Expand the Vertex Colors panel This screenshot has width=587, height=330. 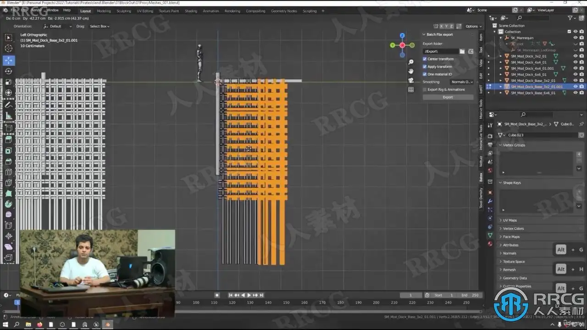(500, 229)
